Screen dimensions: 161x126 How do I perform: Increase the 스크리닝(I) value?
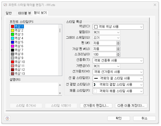(x=118, y=53)
